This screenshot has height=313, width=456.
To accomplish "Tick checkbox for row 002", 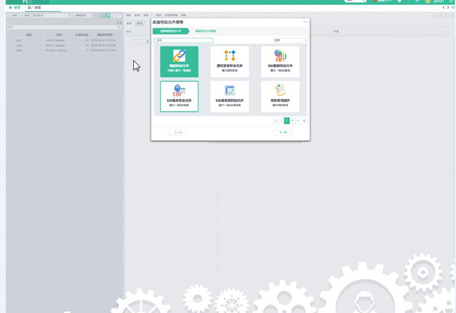I will pyautogui.click(x=11, y=45).
